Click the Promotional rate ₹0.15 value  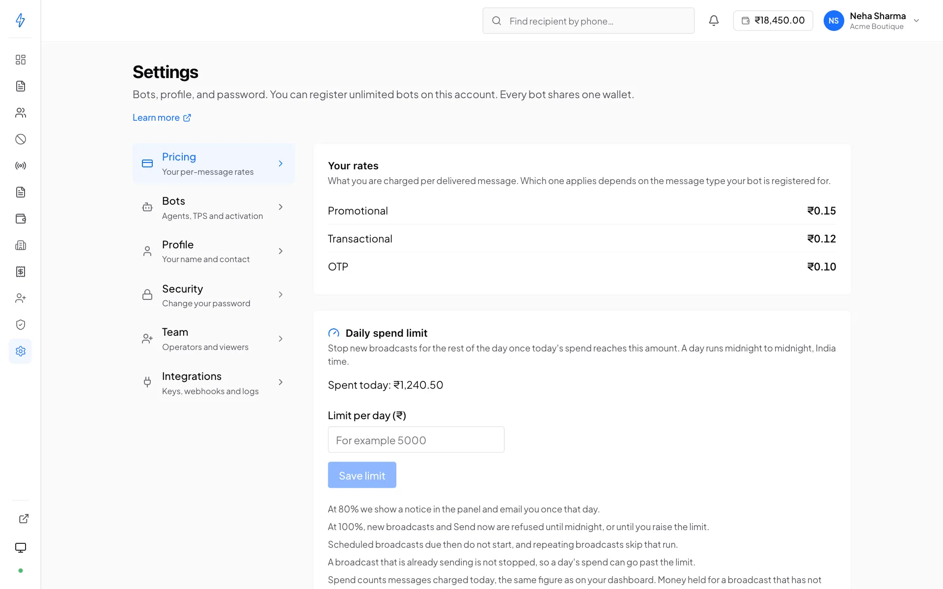tap(821, 211)
